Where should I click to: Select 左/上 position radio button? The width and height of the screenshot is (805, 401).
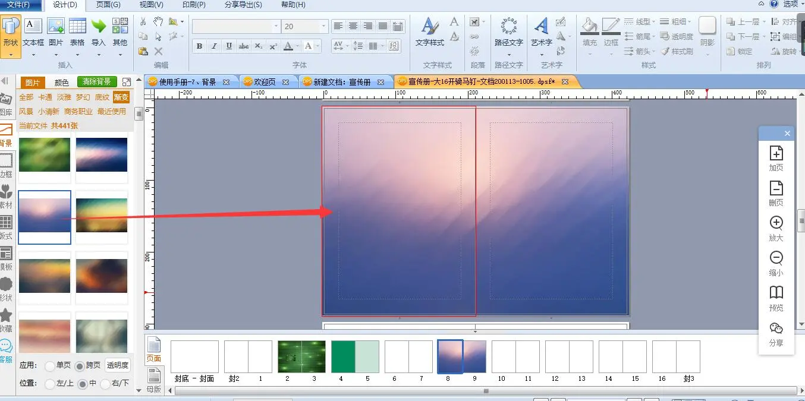coord(50,384)
